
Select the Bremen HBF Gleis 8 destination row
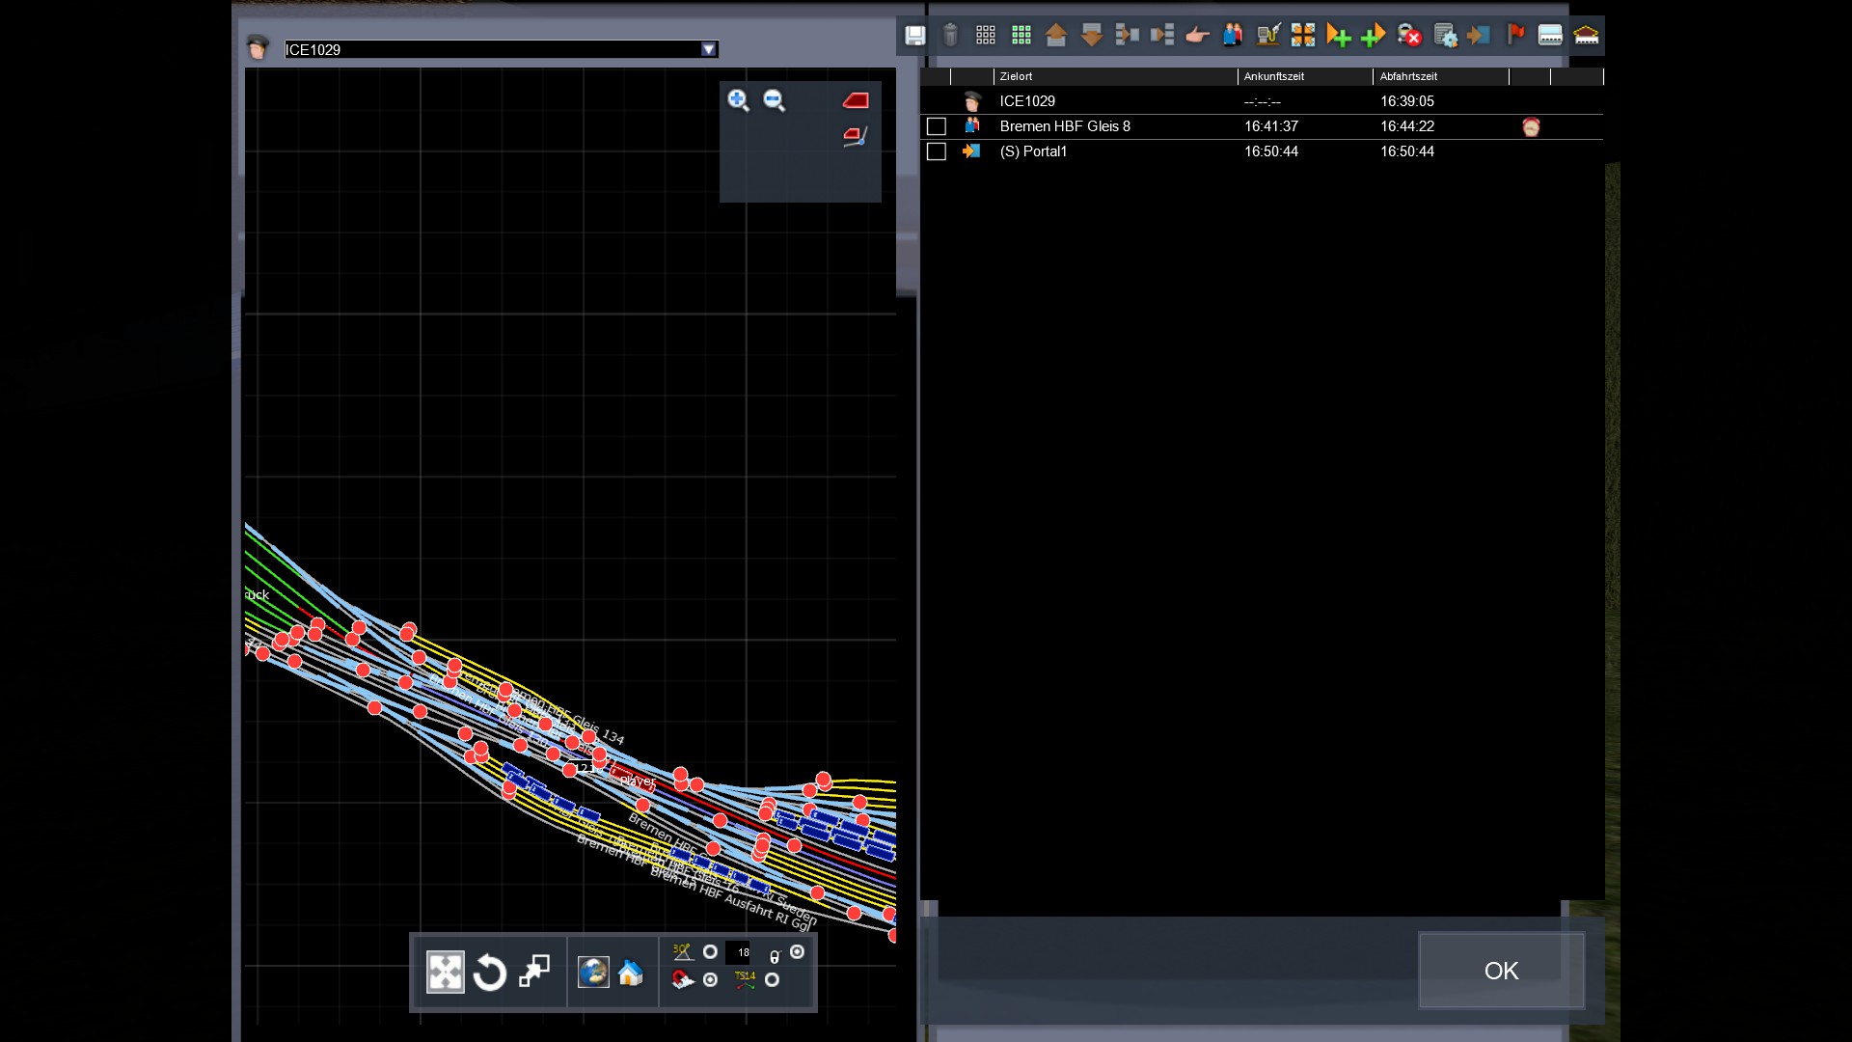[x=1065, y=126]
